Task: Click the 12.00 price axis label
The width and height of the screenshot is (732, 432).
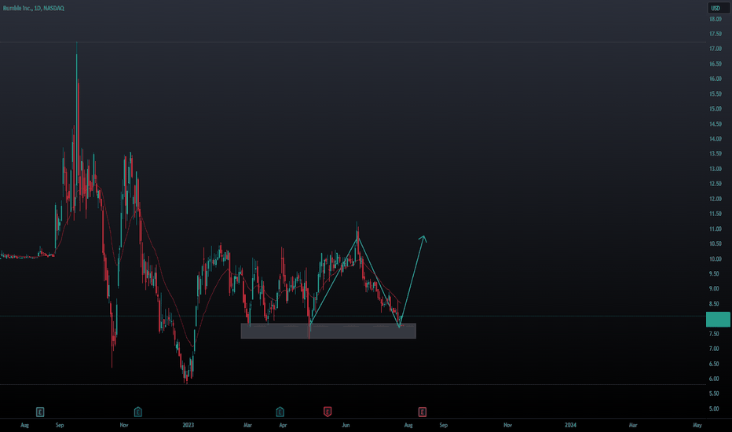Action: point(716,199)
